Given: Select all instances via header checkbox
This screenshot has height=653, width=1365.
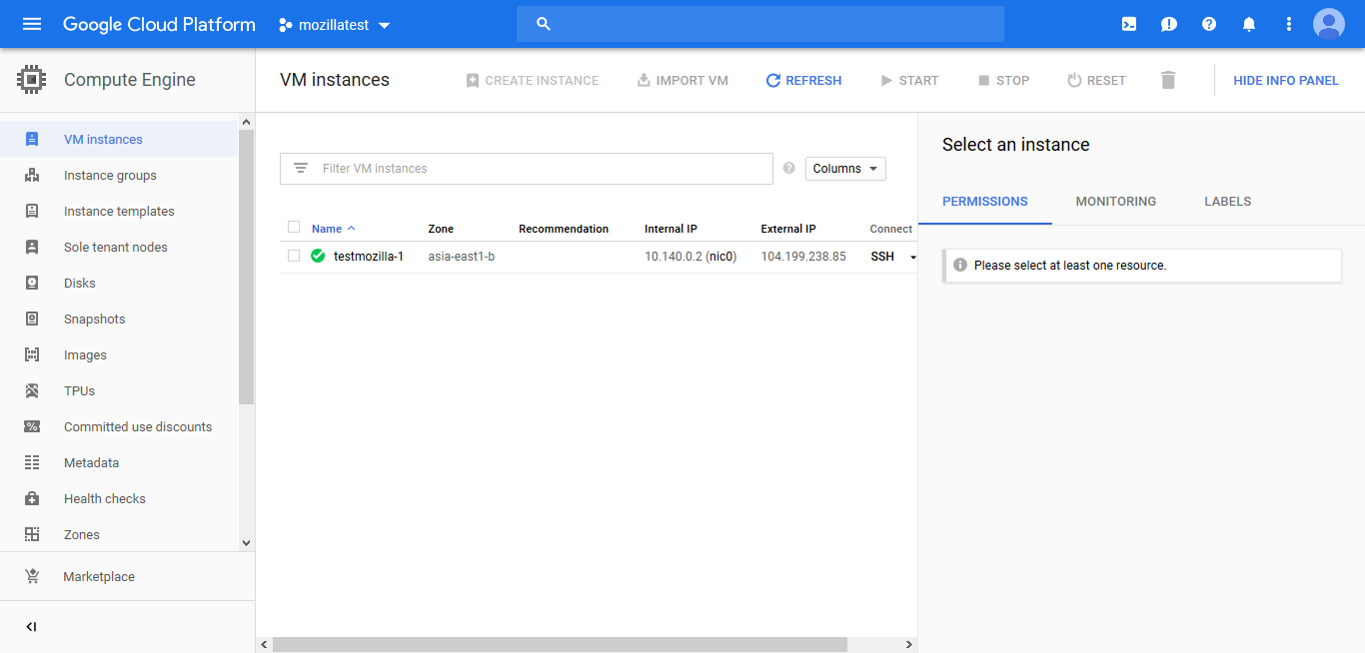Looking at the screenshot, I should (x=293, y=227).
